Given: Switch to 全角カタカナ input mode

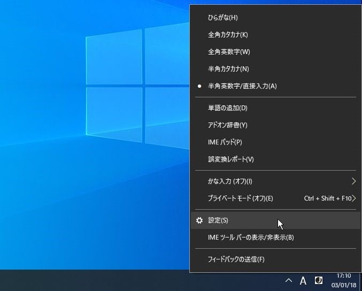Looking at the screenshot, I should 228,35.
